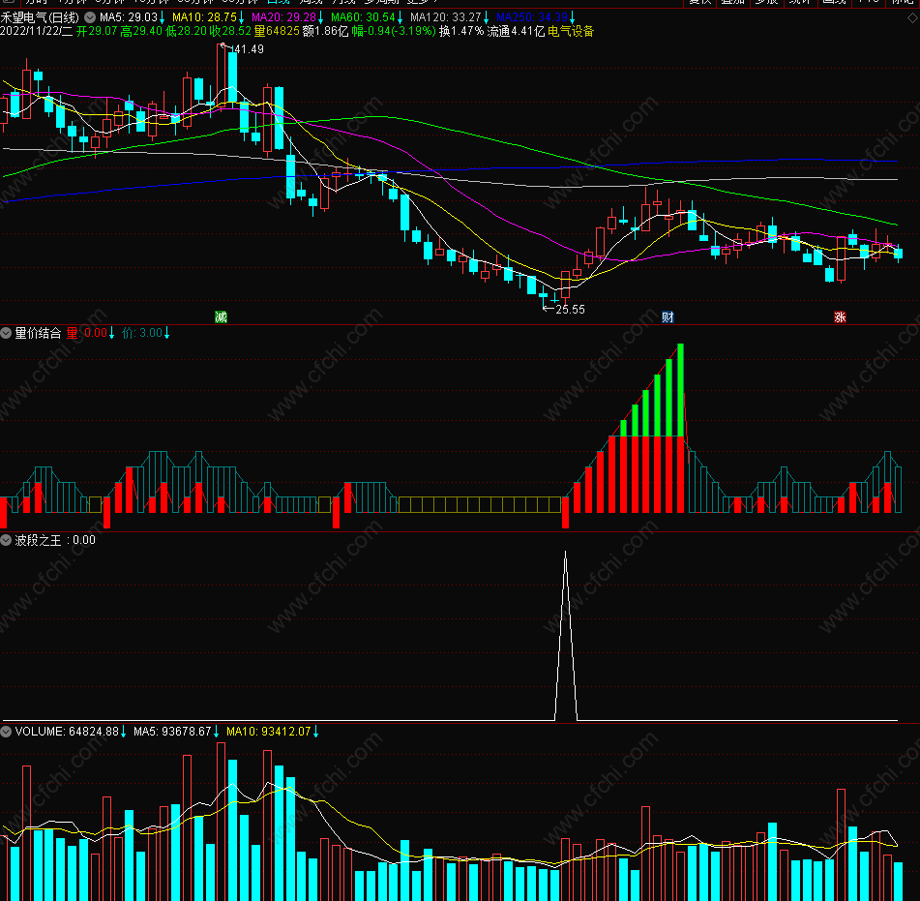
Task: Click the volume MA5: 93678.67 label
Action: point(172,732)
